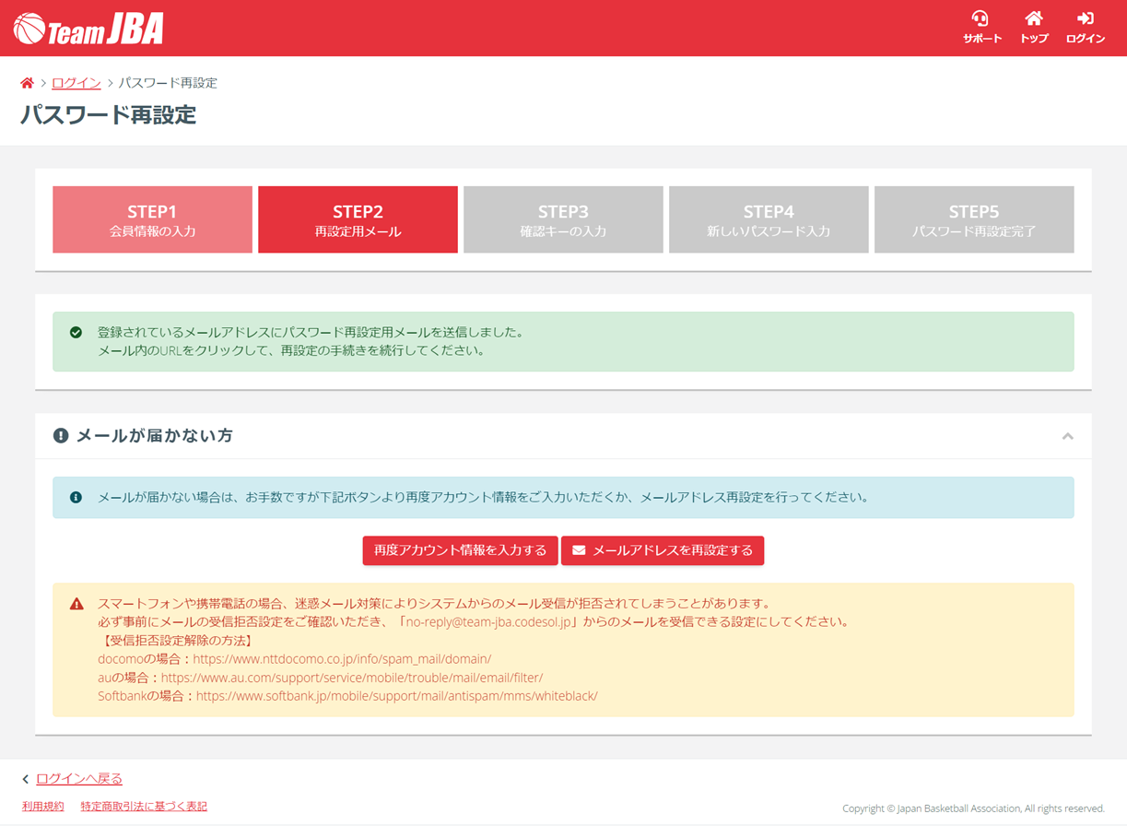The height and width of the screenshot is (826, 1127).
Task: Click the Team JBA basketball logo
Action: [x=89, y=29]
